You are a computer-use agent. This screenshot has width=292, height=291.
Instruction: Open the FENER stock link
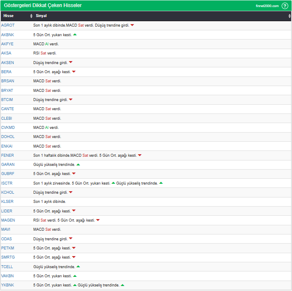7,155
